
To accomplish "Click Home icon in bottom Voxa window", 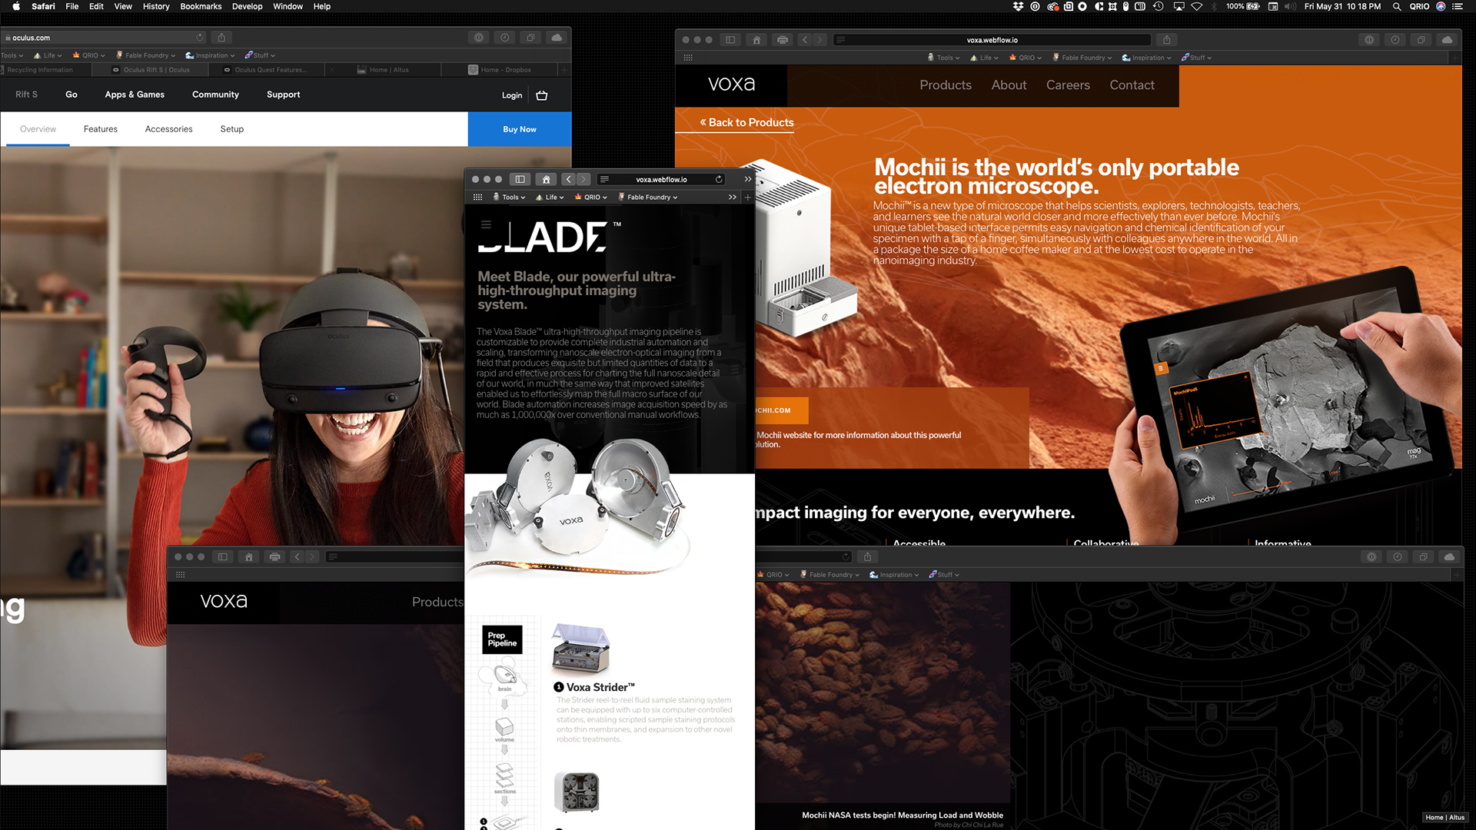I will pyautogui.click(x=249, y=557).
